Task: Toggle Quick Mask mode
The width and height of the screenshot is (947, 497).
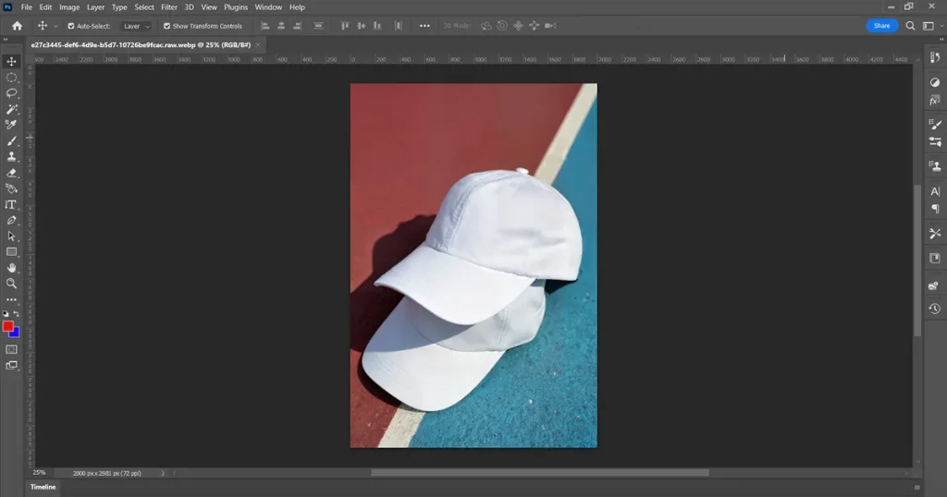Action: pyautogui.click(x=11, y=349)
